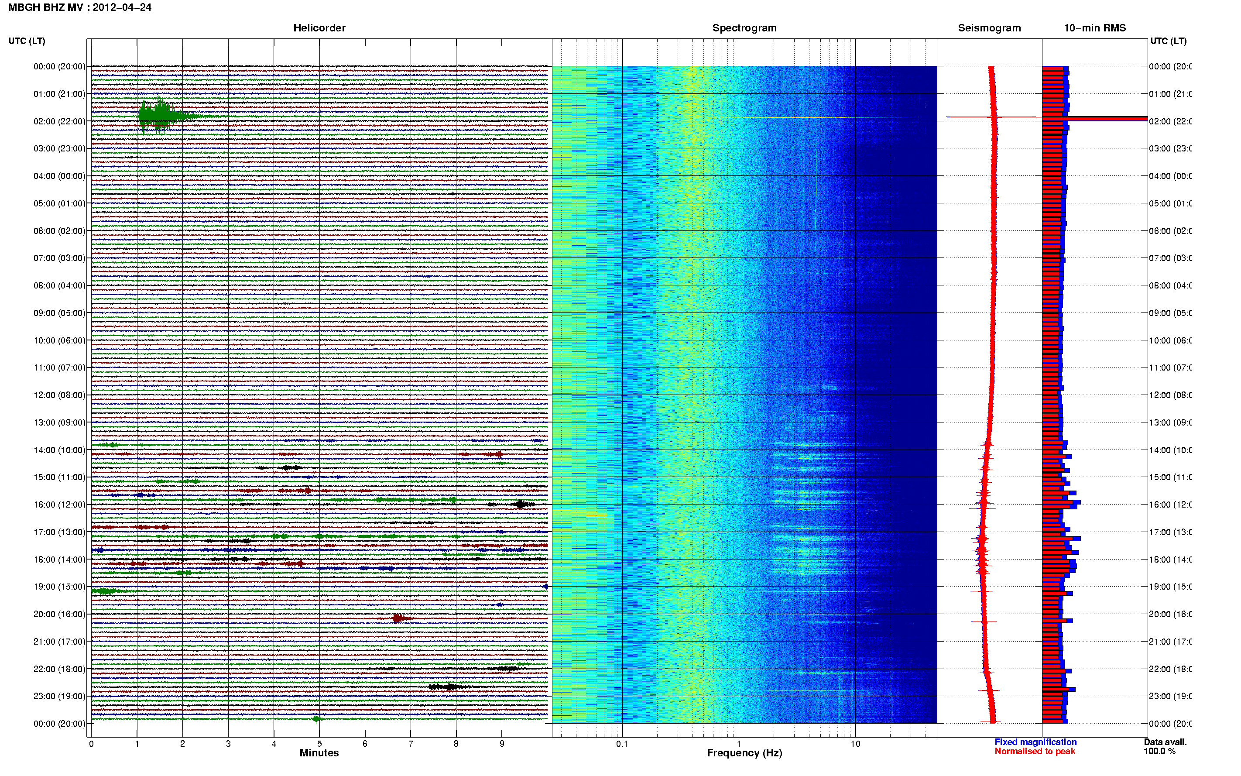Viewport: 1241px width, 776px height.
Task: Select right time label 22:00 beside RMS panel
Action: (x=1170, y=669)
